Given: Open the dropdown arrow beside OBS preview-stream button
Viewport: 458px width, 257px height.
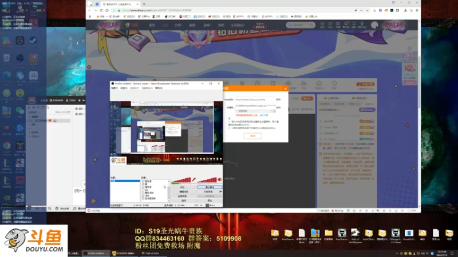Looking at the screenshot, I should [x=220, y=192].
